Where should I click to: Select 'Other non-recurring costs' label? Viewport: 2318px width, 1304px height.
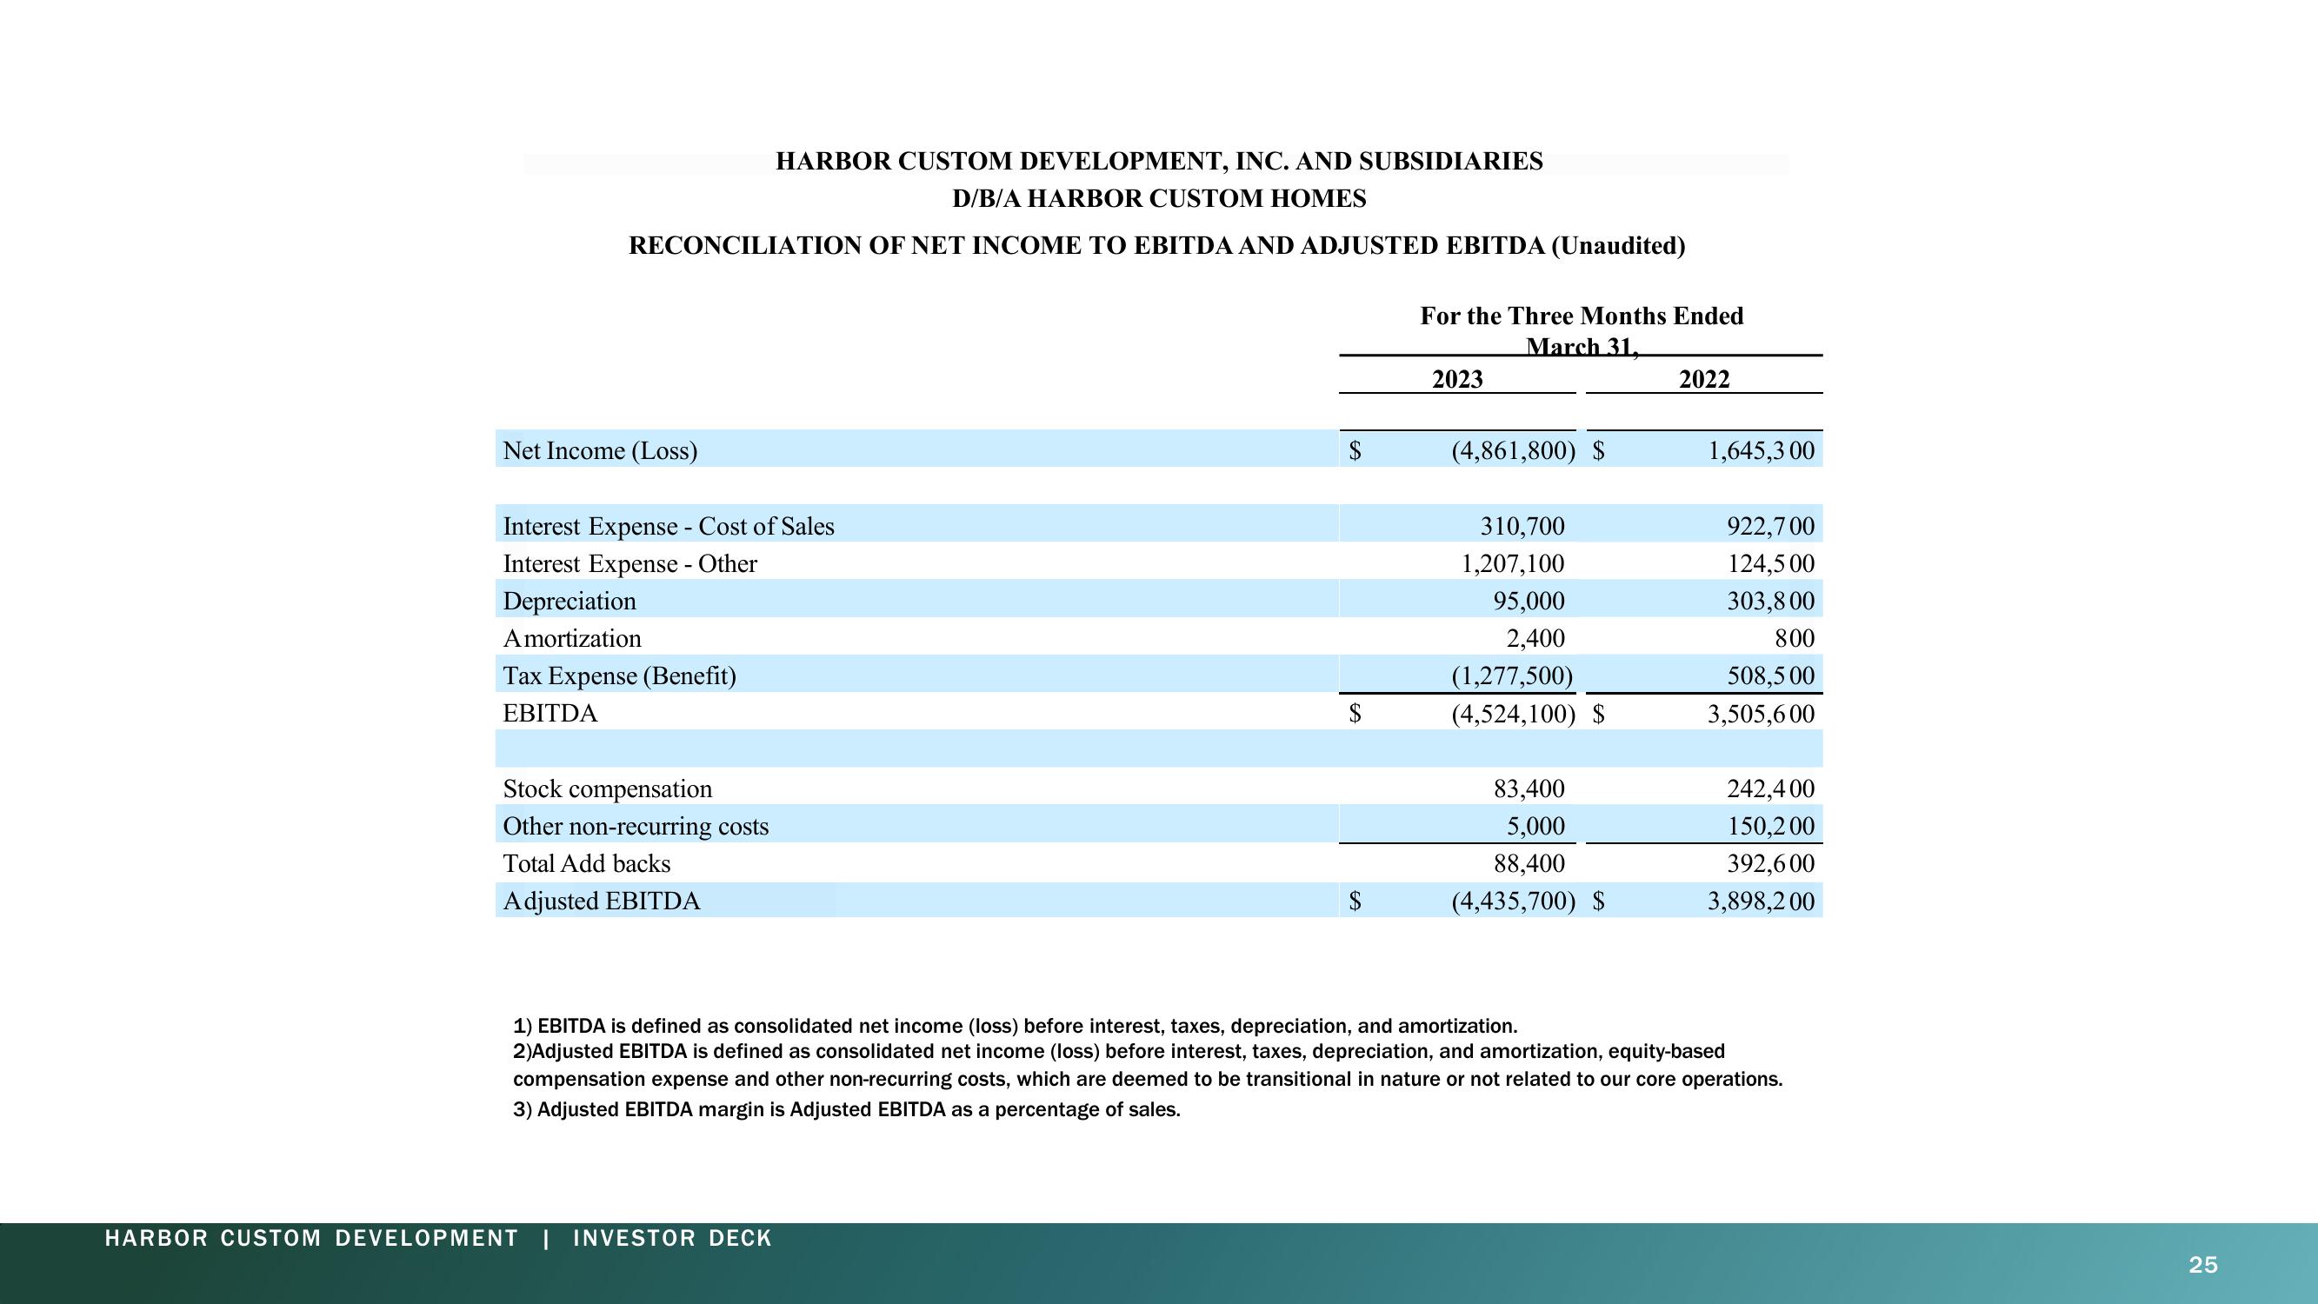tap(636, 826)
